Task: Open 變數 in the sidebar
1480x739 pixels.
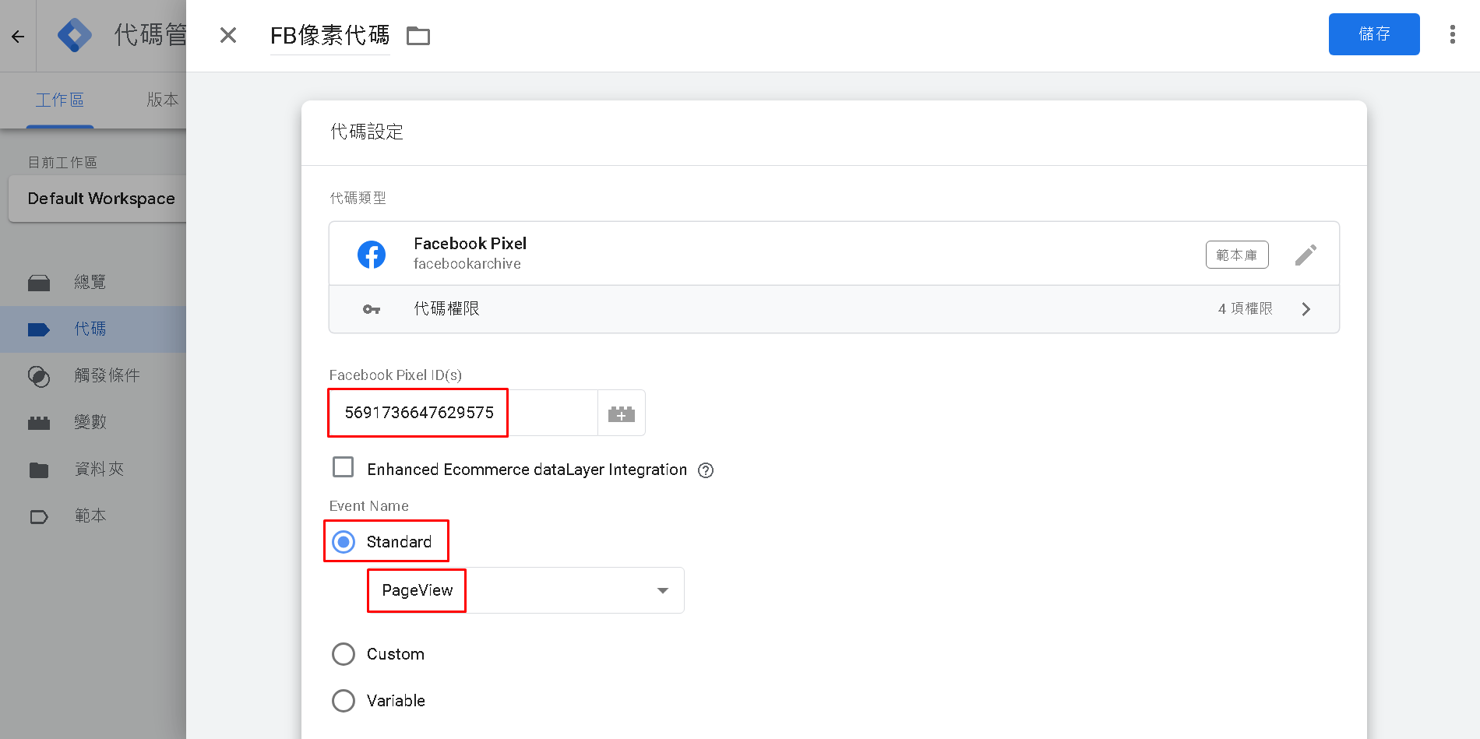Action: pos(90,422)
